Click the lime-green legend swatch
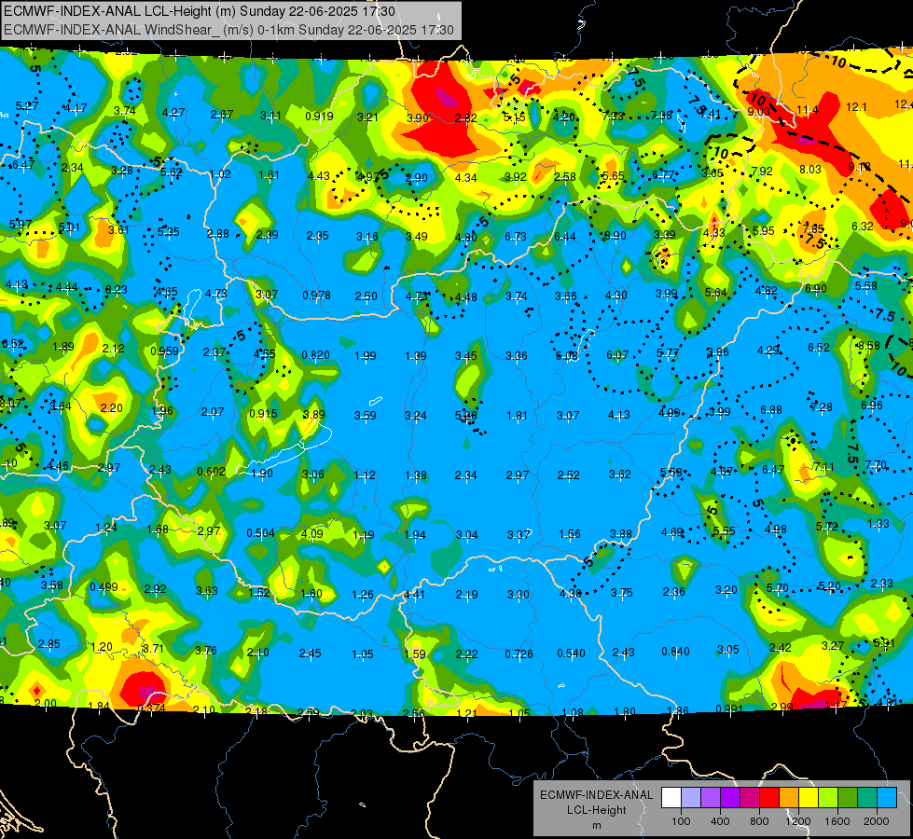 pyautogui.click(x=828, y=798)
